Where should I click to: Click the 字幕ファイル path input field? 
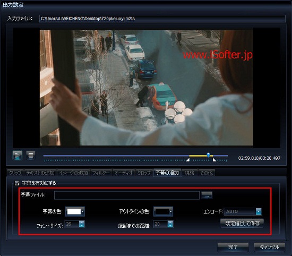click(127, 195)
